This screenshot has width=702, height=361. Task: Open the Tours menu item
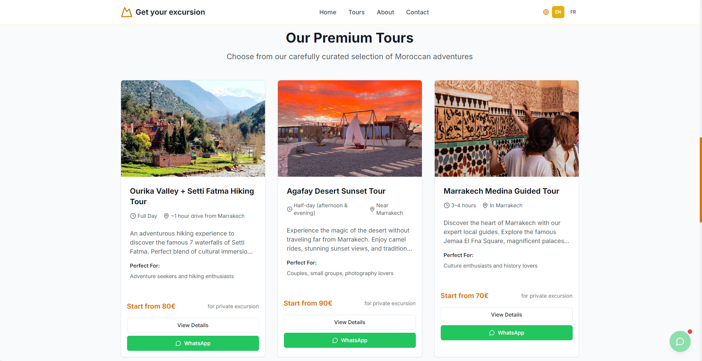(356, 12)
